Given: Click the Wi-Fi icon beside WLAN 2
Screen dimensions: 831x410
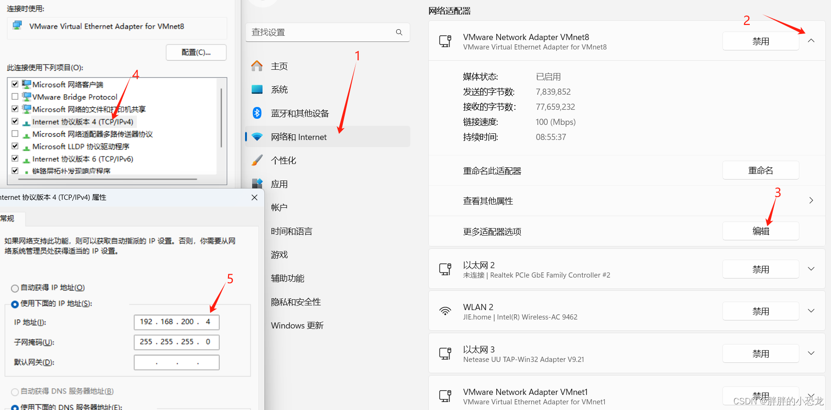Looking at the screenshot, I should pyautogui.click(x=445, y=311).
